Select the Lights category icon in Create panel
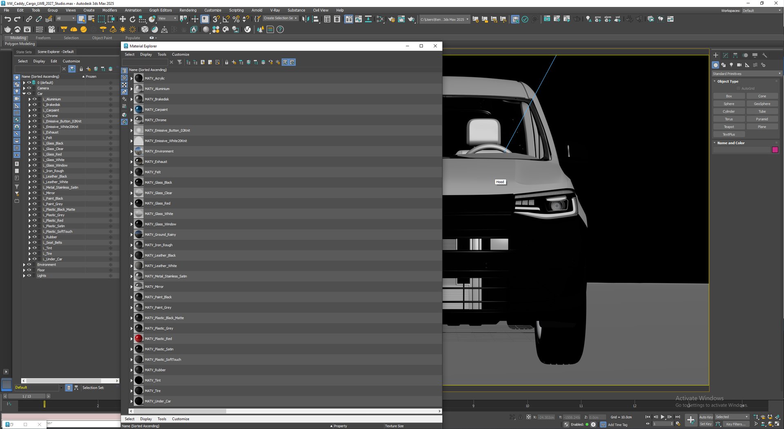 click(731, 65)
